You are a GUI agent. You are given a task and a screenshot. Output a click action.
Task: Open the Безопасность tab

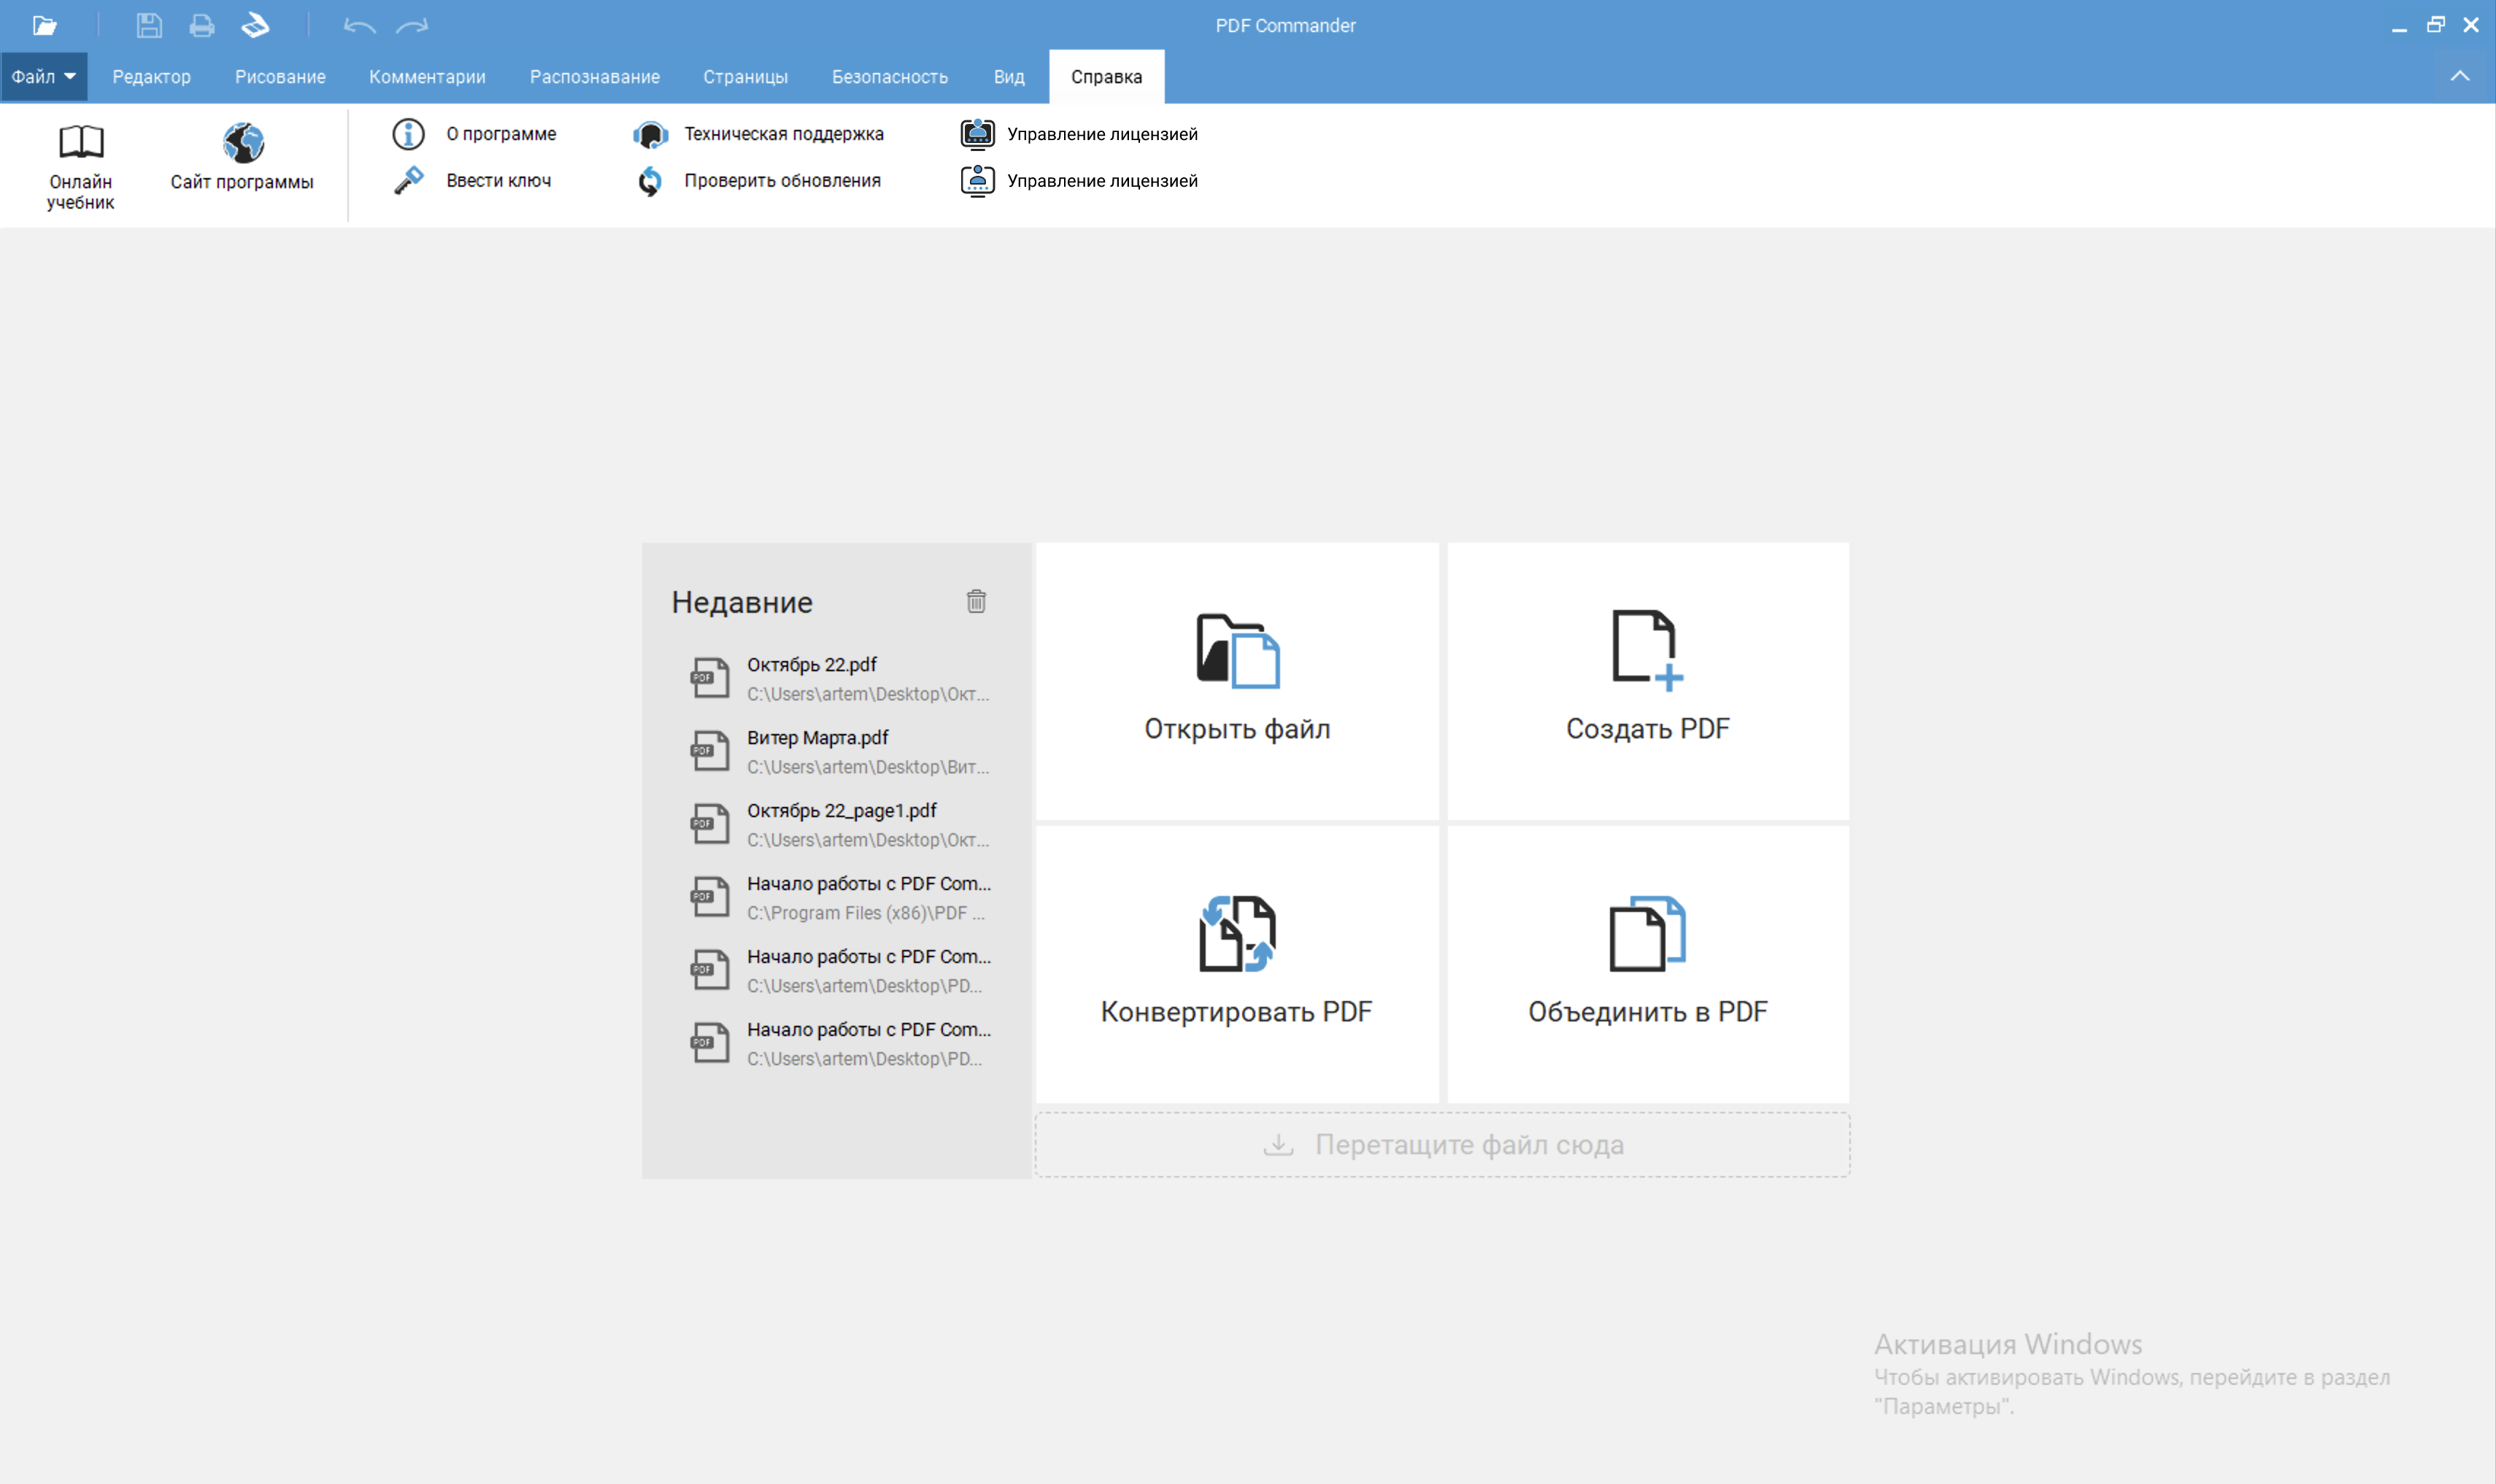(x=889, y=77)
